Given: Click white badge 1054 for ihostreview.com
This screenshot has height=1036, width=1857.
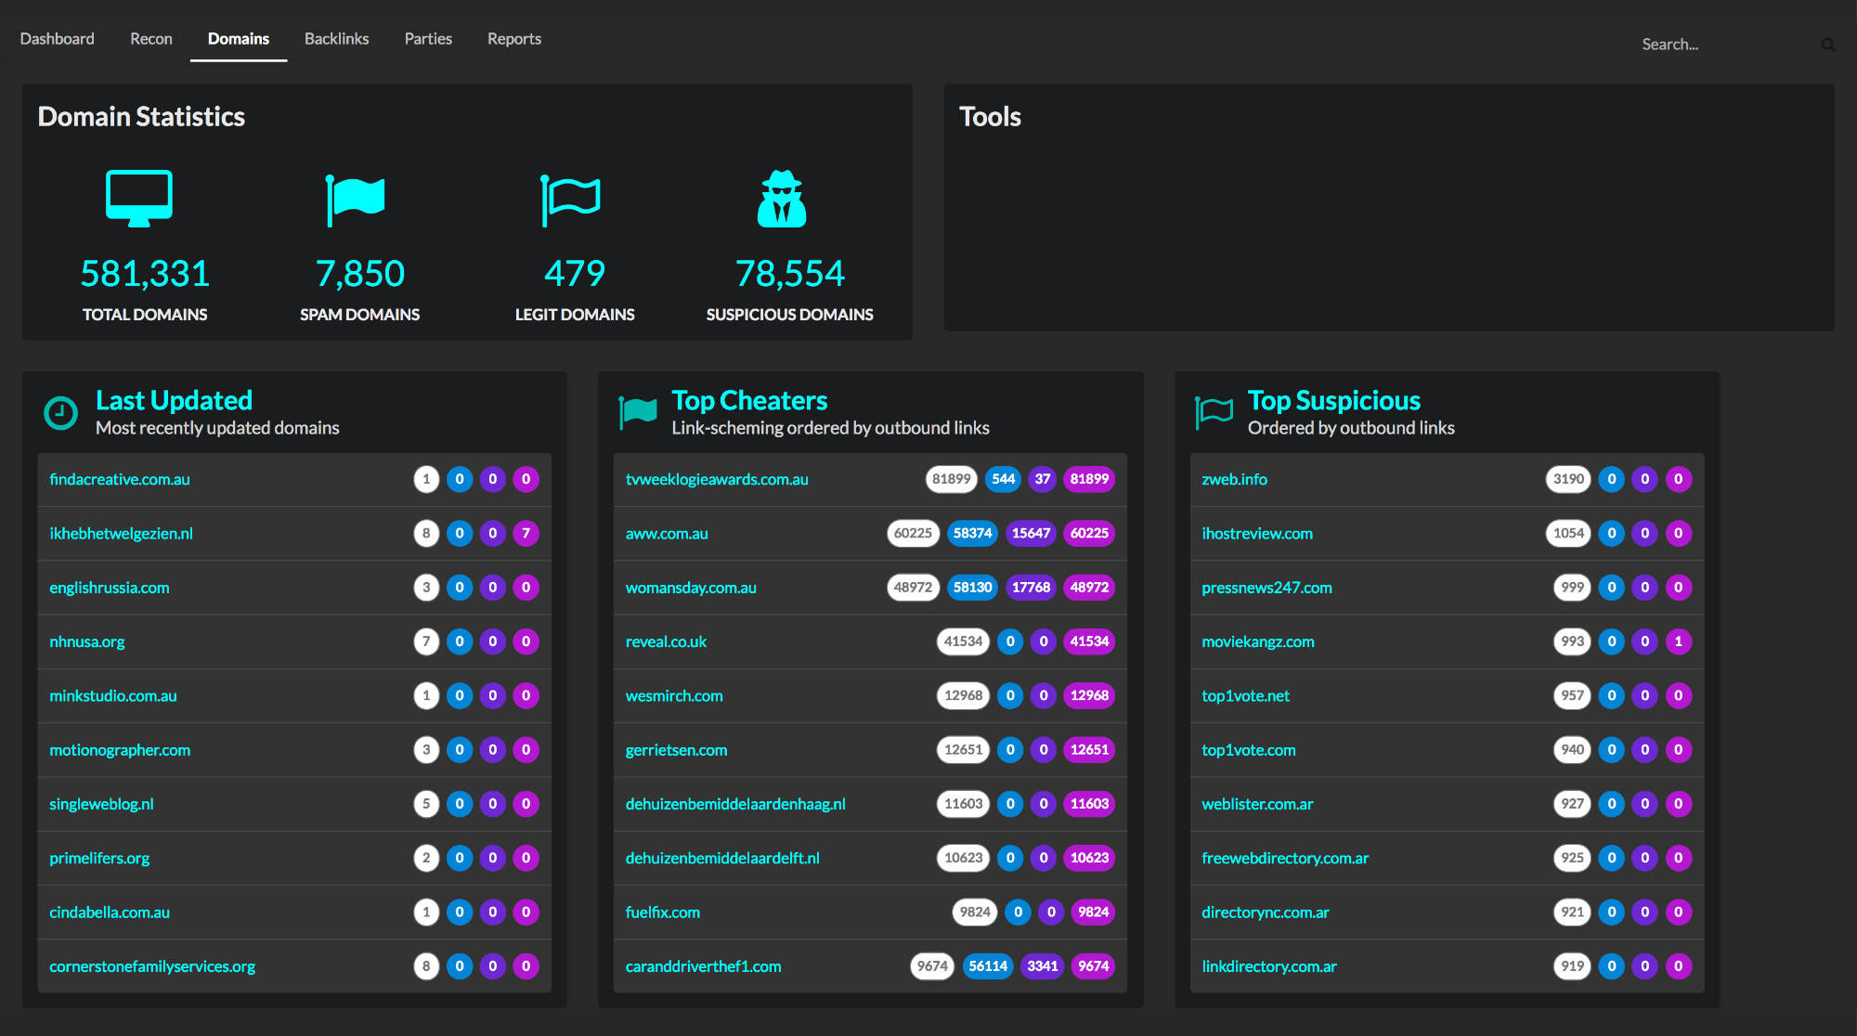Looking at the screenshot, I should [x=1568, y=534].
